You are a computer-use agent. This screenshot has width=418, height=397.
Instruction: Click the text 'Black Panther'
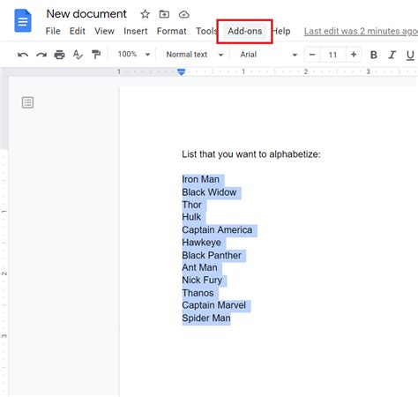(x=212, y=255)
